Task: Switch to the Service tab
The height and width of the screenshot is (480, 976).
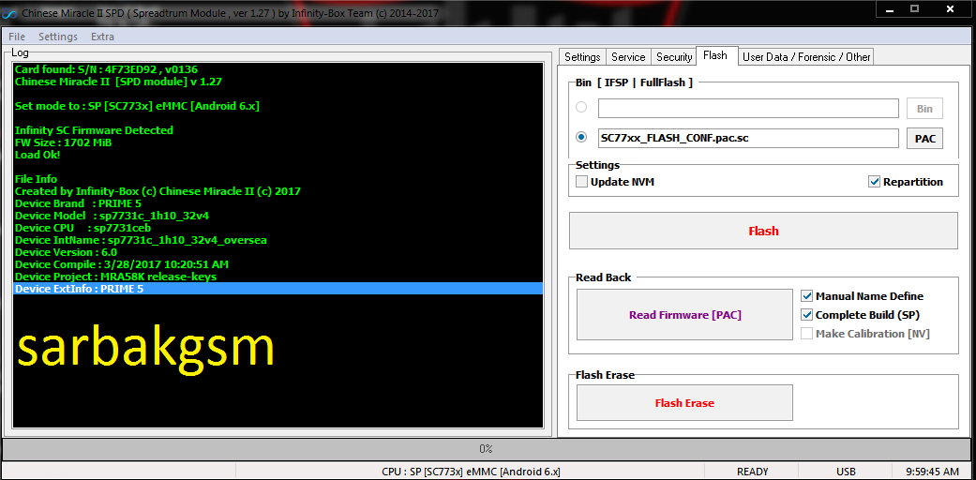Action: [x=628, y=56]
